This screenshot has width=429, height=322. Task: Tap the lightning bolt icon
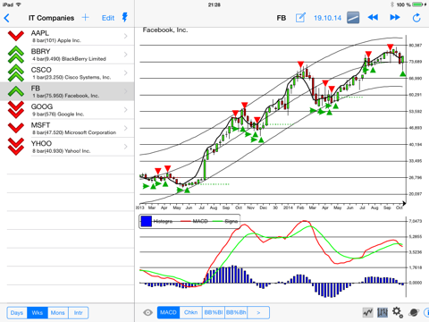(x=125, y=17)
